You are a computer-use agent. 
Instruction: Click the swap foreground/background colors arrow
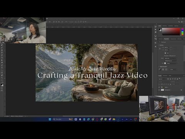pyautogui.click(x=3, y=82)
